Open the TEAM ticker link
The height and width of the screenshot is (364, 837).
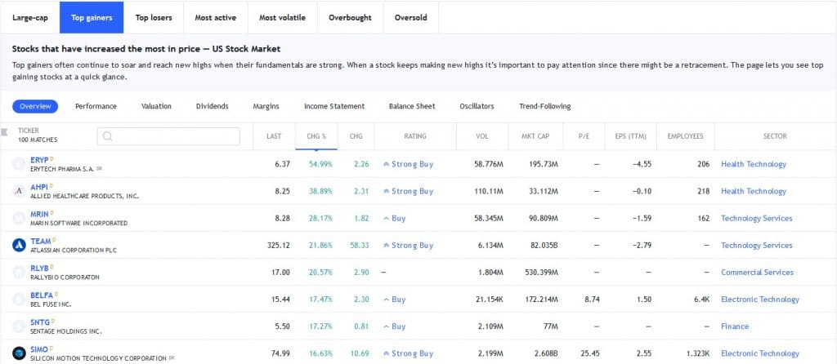pos(41,242)
